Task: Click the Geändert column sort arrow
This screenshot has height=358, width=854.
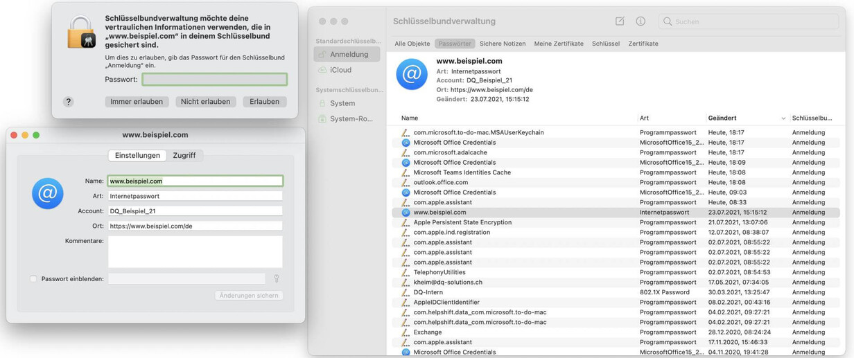Action: pos(783,118)
